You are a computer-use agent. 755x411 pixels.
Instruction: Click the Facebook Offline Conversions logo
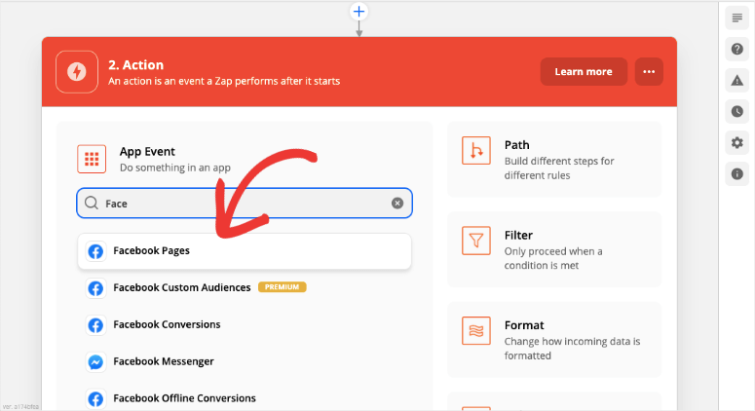click(95, 399)
